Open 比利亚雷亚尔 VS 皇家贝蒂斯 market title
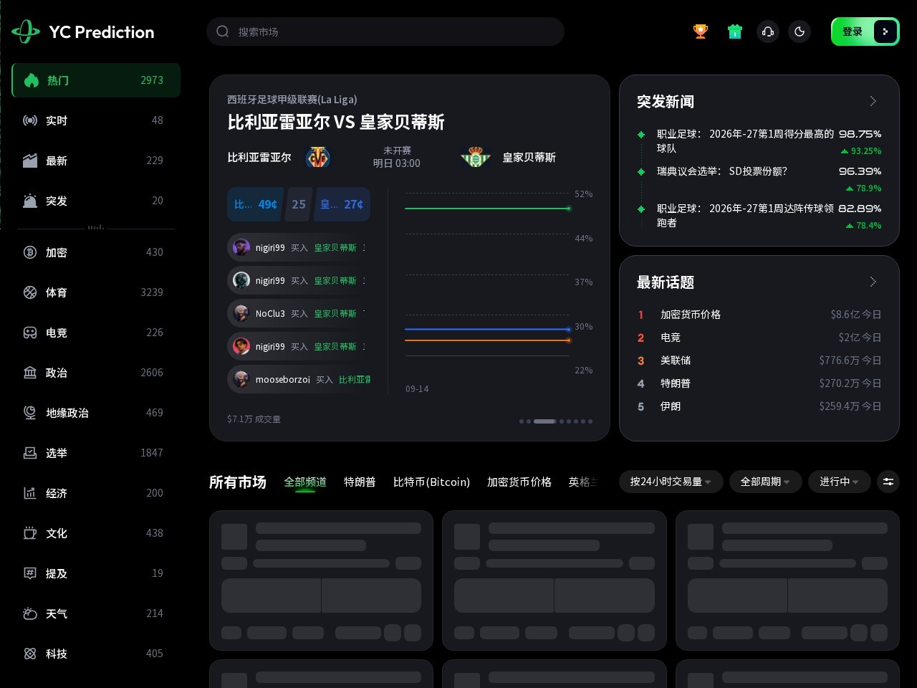The width and height of the screenshot is (917, 688). tap(336, 122)
